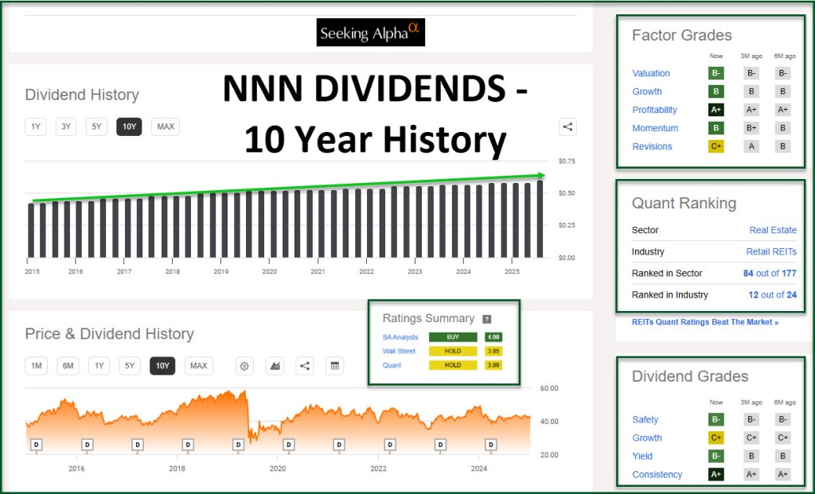Click the dividend D marker near 2020
This screenshot has height=494, width=815.
[x=288, y=445]
